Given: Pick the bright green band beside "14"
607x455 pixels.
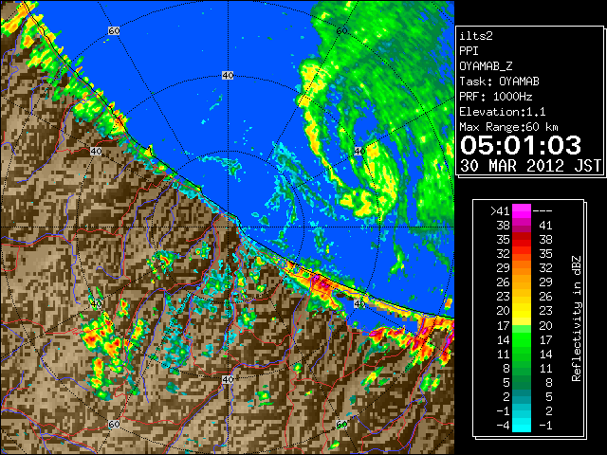Looking at the screenshot, I should tap(522, 339).
